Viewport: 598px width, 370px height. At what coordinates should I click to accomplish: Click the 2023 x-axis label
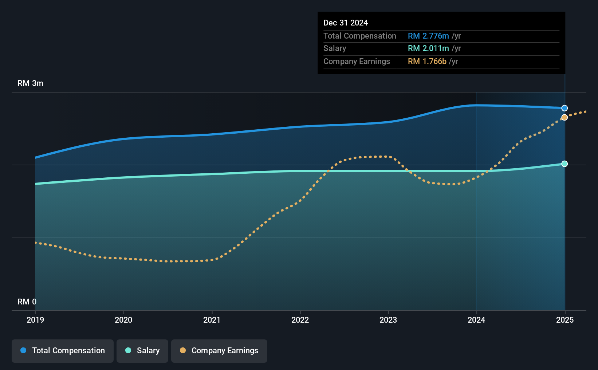click(x=388, y=320)
